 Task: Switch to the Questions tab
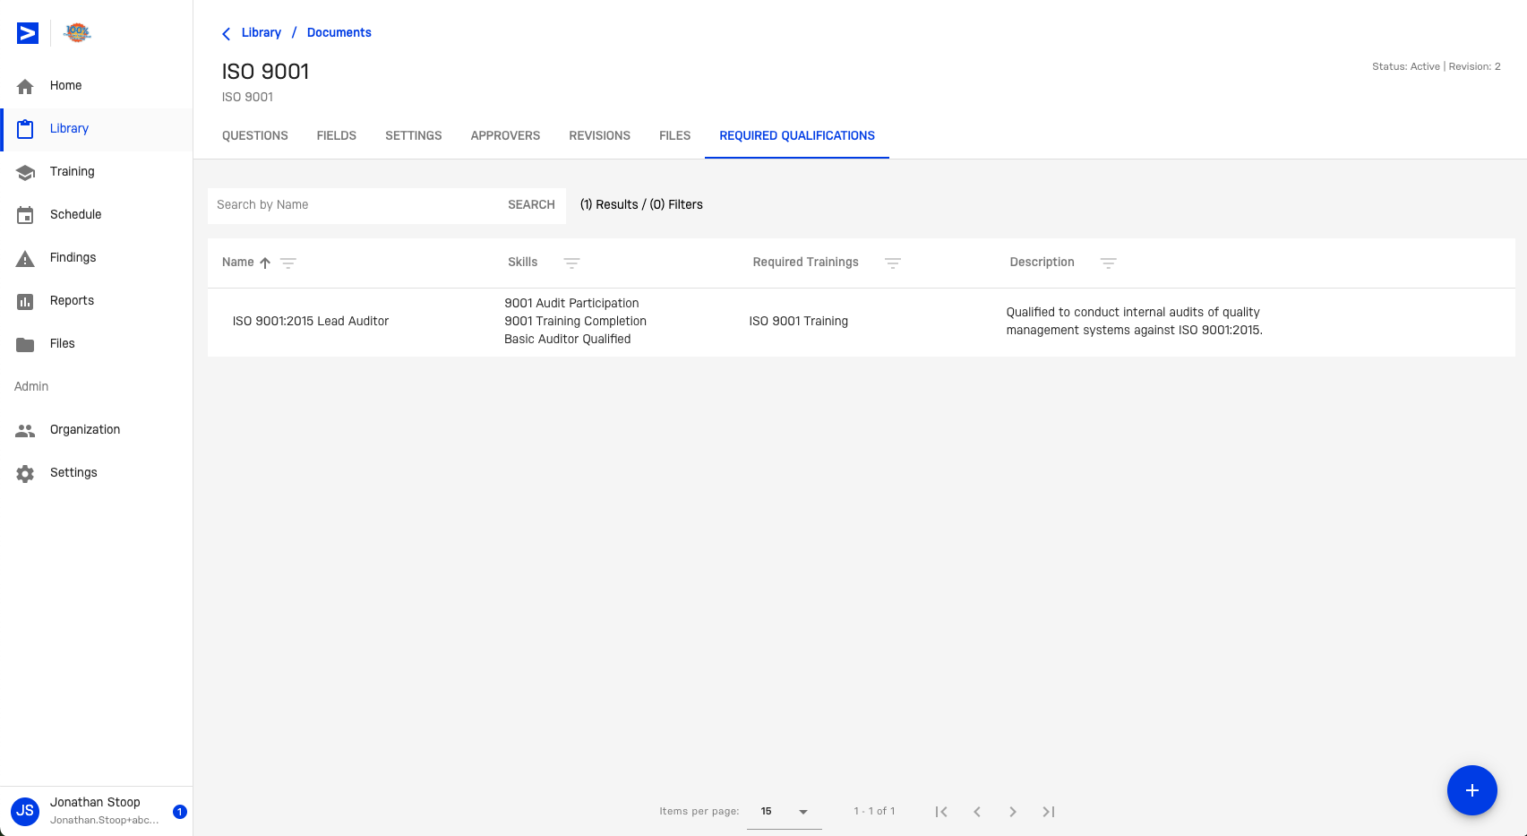(255, 136)
